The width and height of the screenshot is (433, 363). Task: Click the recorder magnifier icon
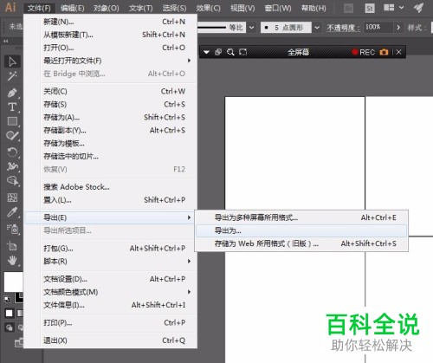coord(230,52)
